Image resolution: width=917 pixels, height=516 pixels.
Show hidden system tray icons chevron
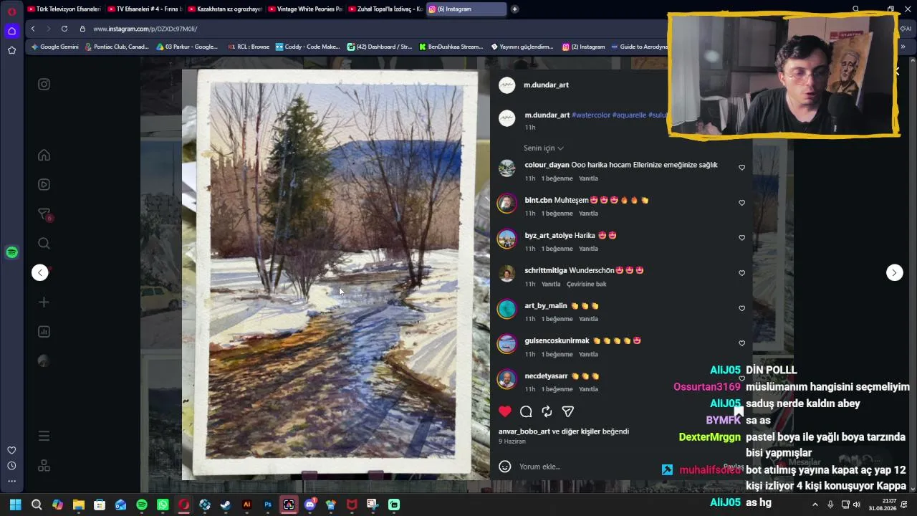[x=815, y=505]
